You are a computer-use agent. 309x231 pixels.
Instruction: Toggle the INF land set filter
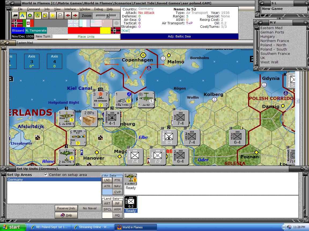[x=117, y=203]
